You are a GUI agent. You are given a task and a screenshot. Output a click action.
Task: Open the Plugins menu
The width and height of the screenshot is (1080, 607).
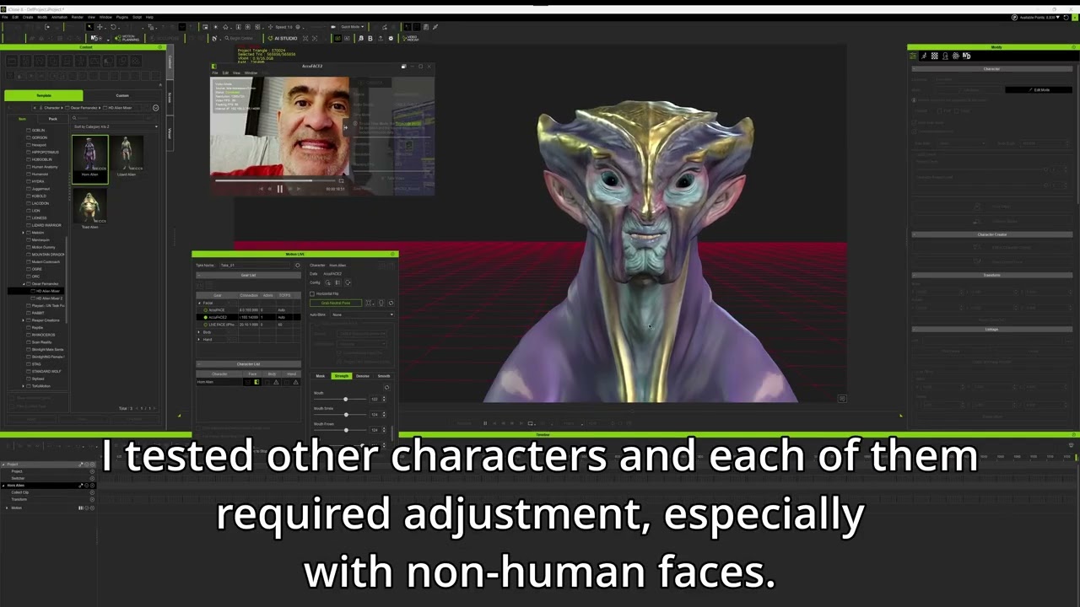tap(121, 17)
